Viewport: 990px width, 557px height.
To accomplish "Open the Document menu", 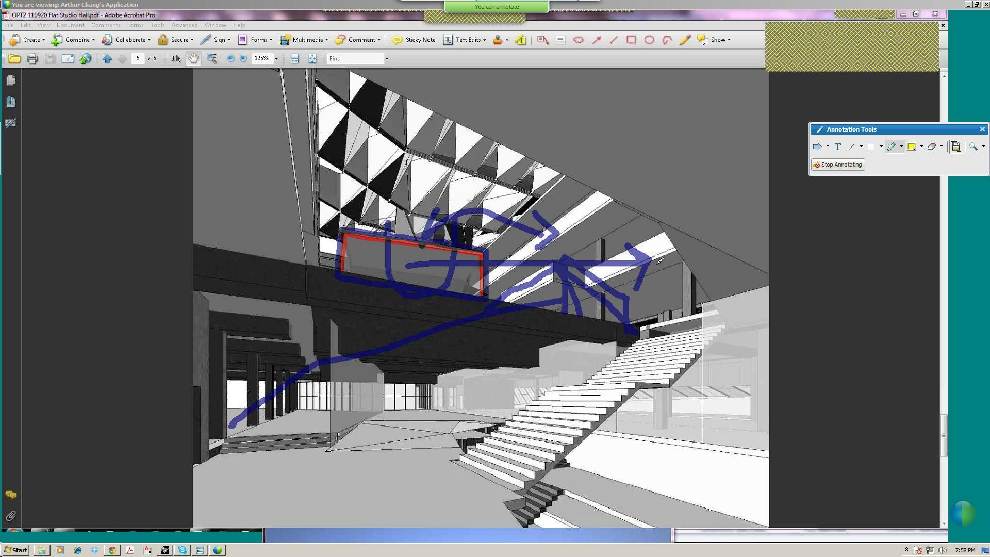I will coord(70,25).
